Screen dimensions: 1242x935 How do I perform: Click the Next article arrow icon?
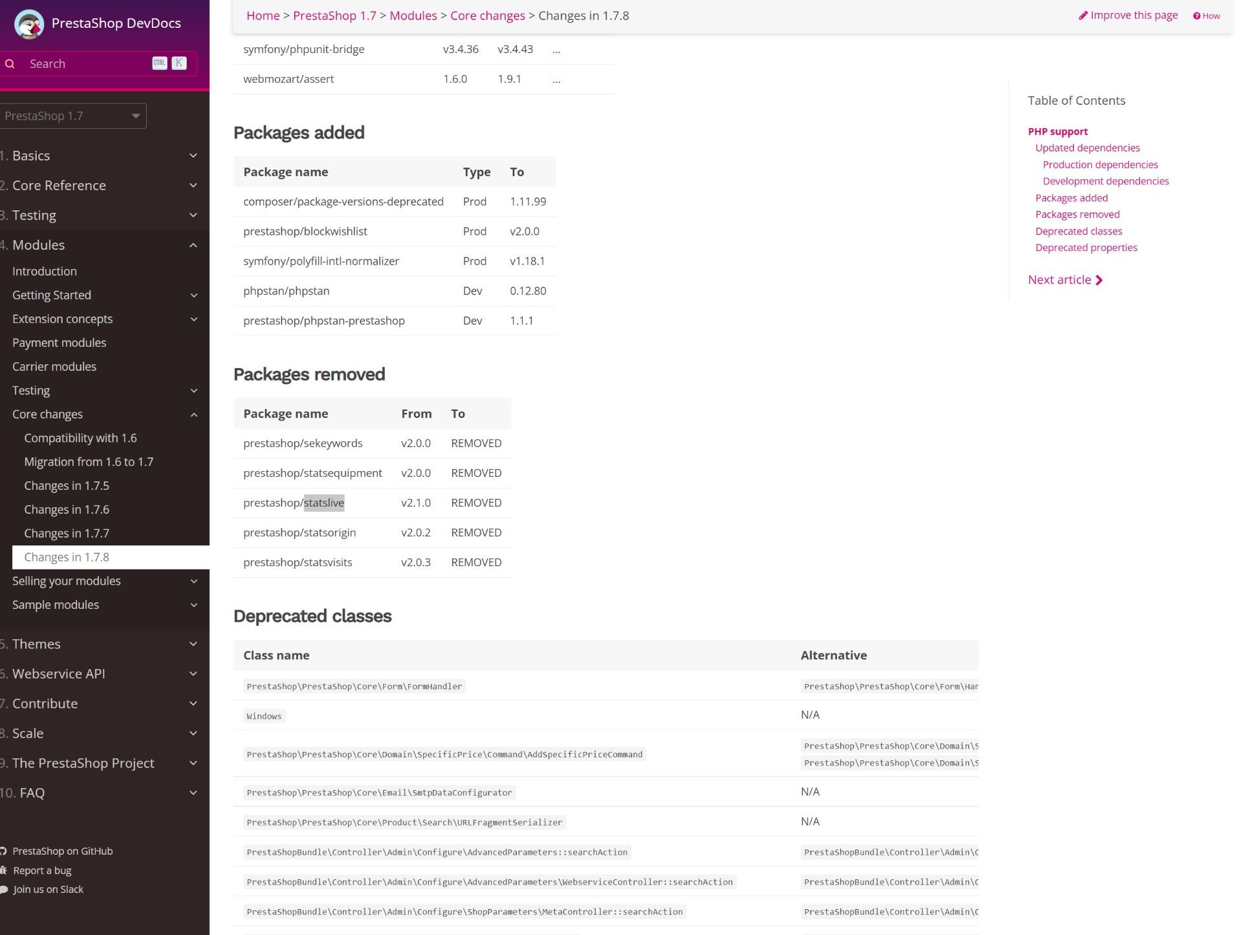1099,280
